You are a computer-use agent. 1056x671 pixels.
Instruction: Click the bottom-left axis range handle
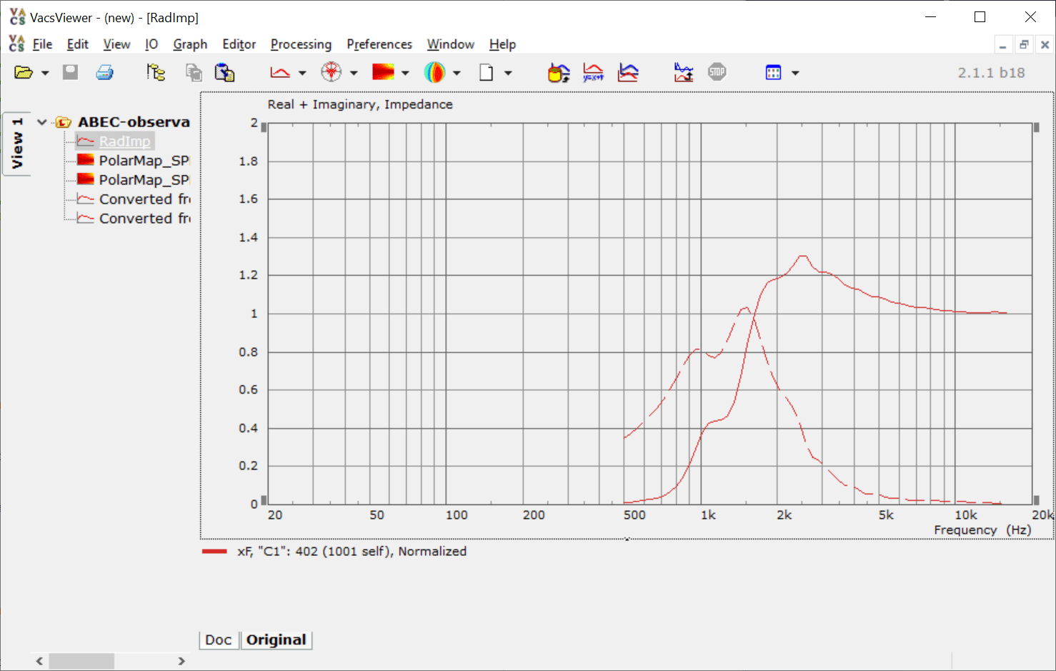[264, 500]
